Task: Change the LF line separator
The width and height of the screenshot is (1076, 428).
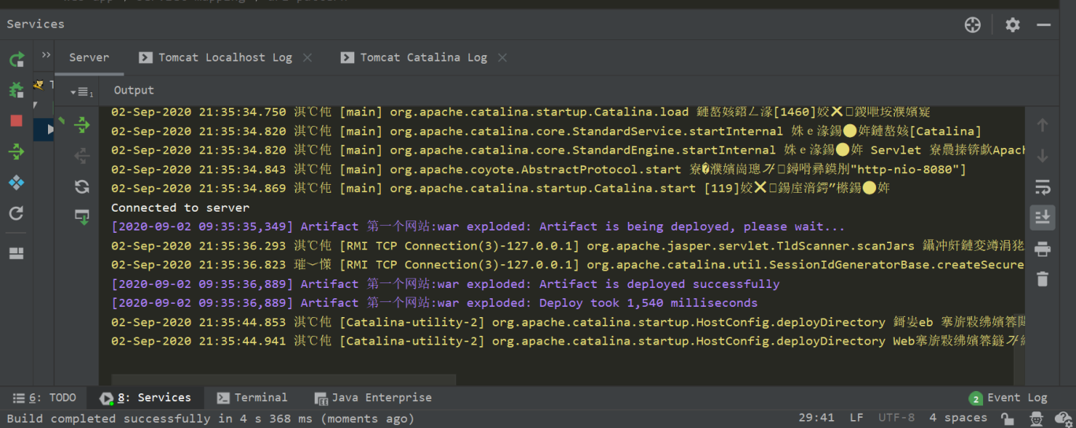Action: [856, 418]
